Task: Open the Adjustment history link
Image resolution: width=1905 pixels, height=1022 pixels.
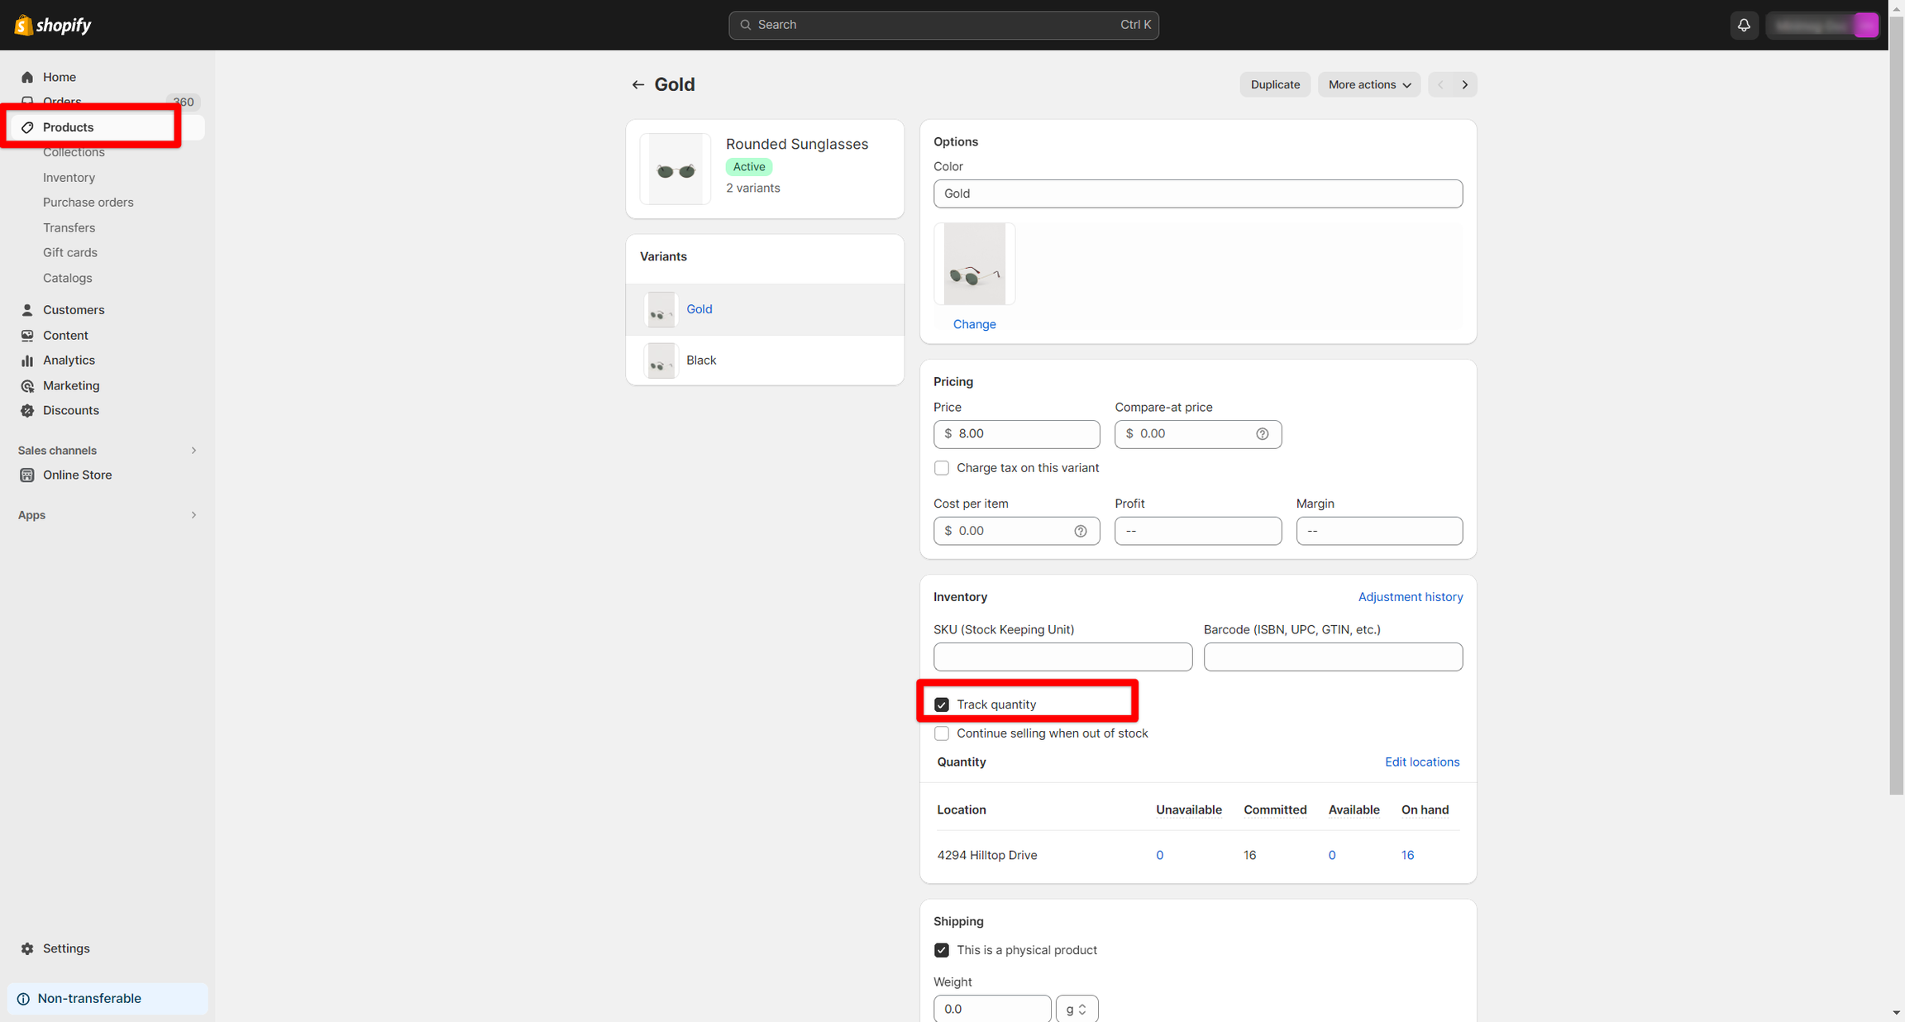Action: click(x=1410, y=597)
